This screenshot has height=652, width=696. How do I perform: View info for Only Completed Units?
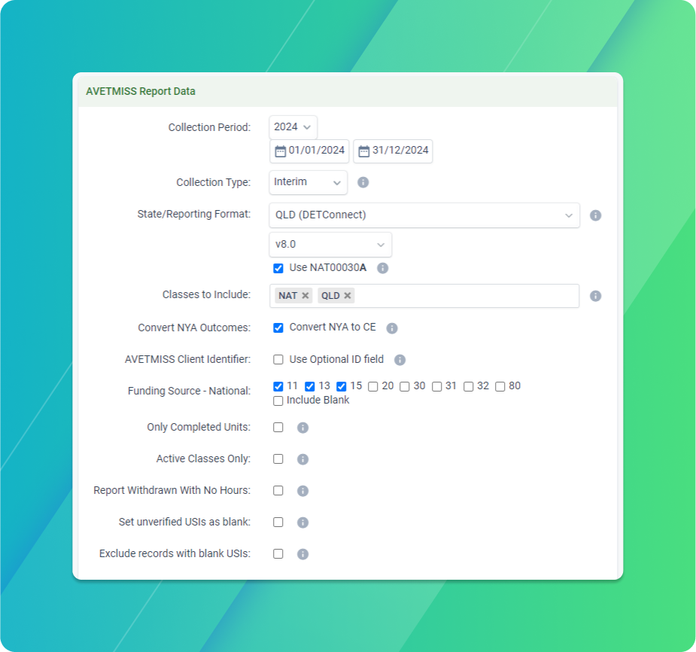pyautogui.click(x=302, y=428)
